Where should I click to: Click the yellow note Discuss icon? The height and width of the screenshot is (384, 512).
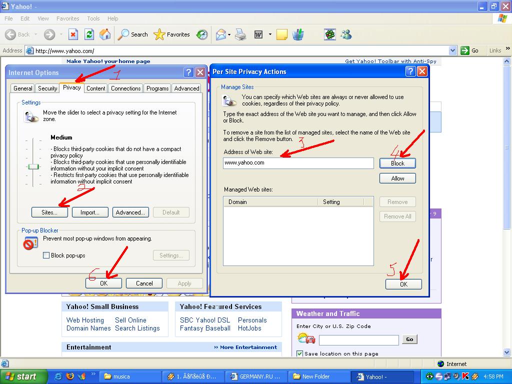click(282, 34)
